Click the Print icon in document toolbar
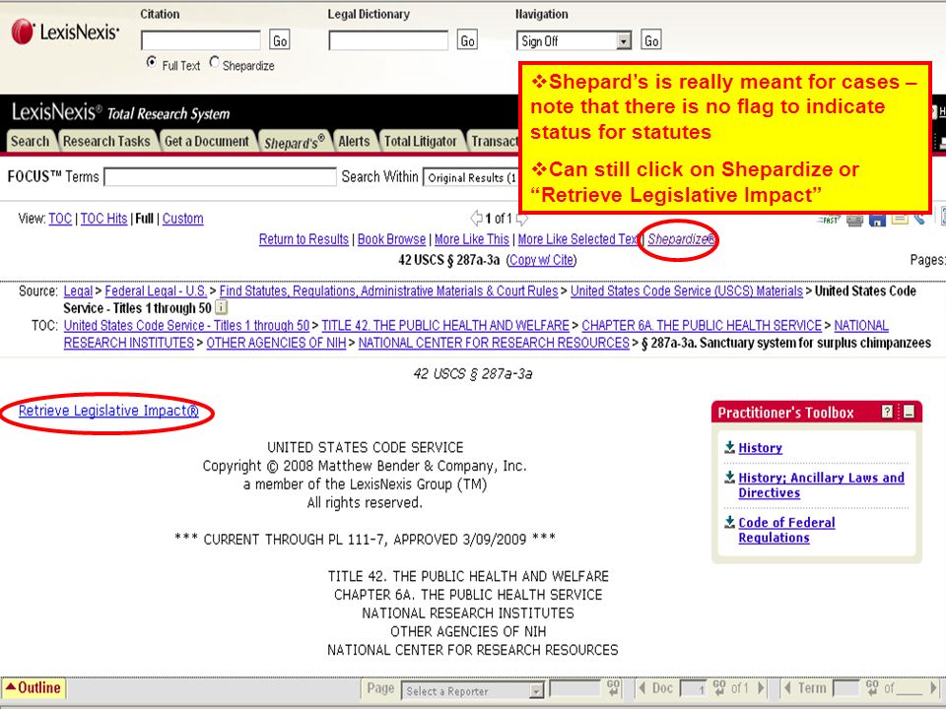Viewport: 946px width, 709px height. (x=854, y=220)
